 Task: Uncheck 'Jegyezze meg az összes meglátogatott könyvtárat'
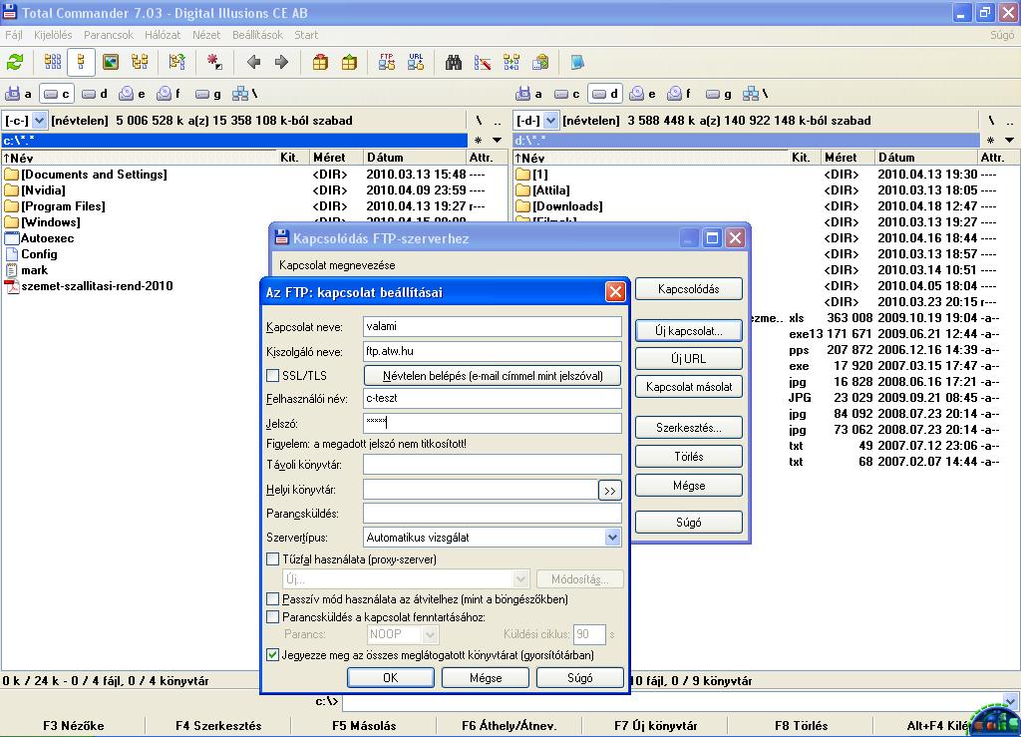tap(273, 655)
